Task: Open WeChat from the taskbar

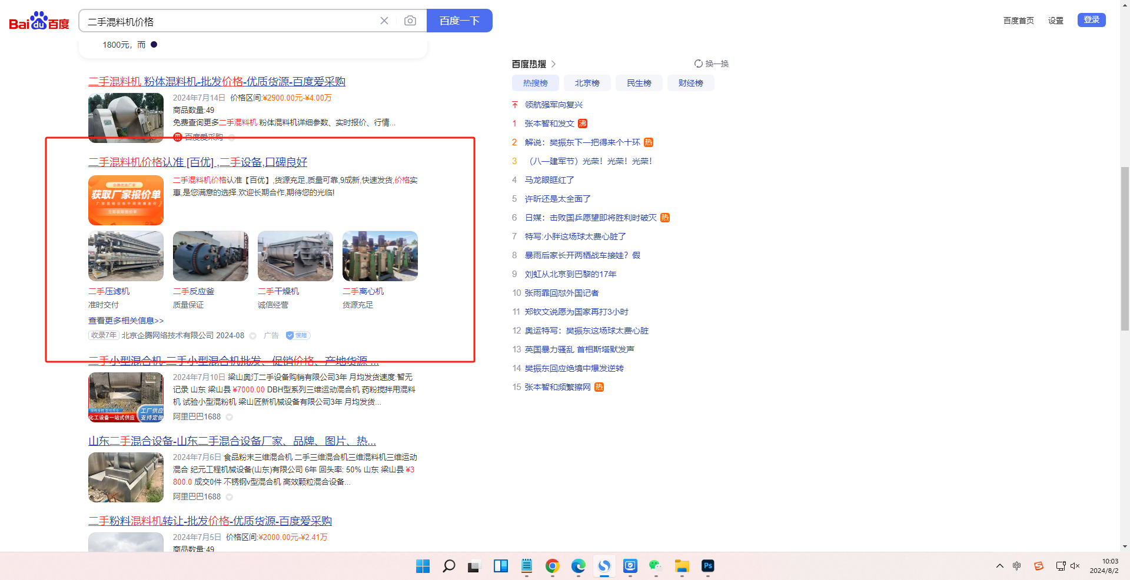Action: click(x=656, y=566)
